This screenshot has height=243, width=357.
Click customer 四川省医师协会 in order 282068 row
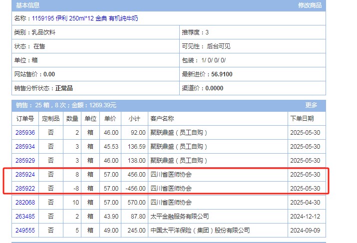(x=171, y=203)
